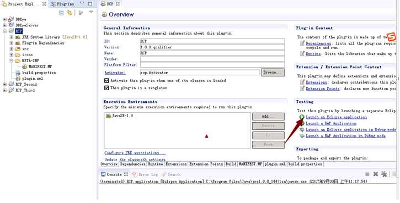The height and width of the screenshot is (203, 400).
Task: Open 'Configure JRE associations...' link
Action: pyautogui.click(x=135, y=153)
